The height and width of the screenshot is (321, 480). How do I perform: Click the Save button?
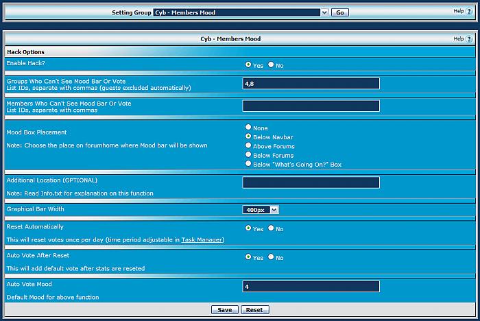224,310
